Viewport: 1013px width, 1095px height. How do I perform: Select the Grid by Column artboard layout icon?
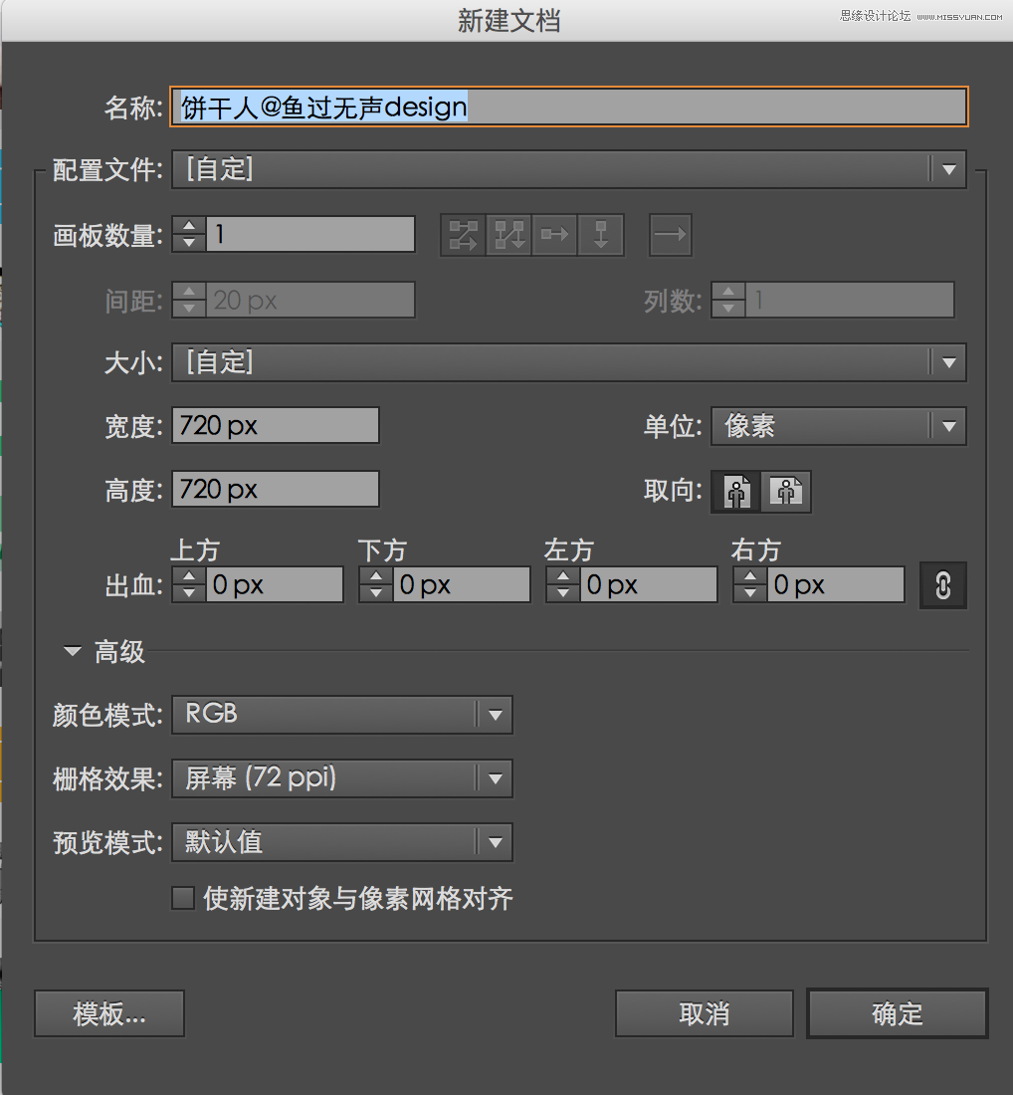coord(508,235)
